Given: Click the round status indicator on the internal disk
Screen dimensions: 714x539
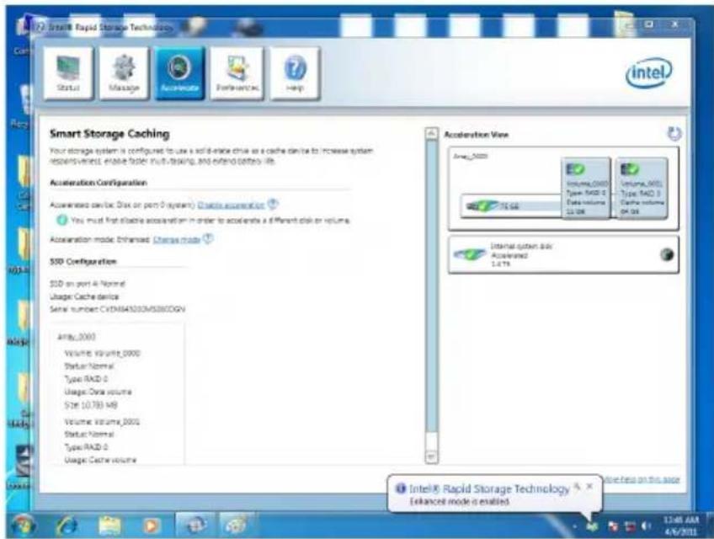Looking at the screenshot, I should click(x=667, y=254).
